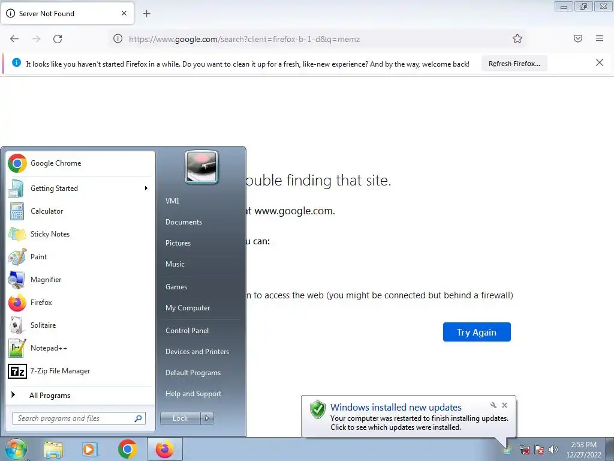Open the VM1 user folder
The image size is (614, 461).
(x=172, y=200)
